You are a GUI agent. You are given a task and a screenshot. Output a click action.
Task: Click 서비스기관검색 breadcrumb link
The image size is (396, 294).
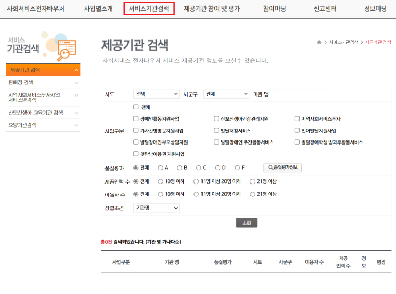point(343,42)
